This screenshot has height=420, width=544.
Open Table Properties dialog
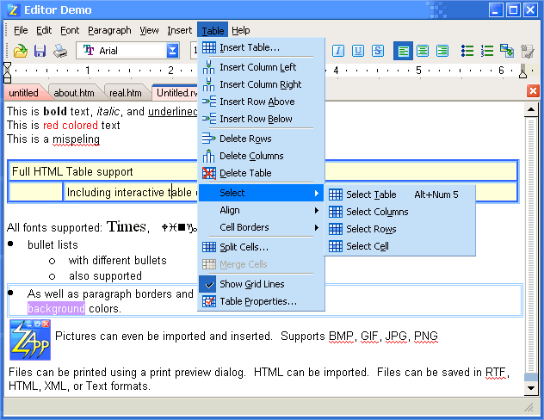coord(257,301)
